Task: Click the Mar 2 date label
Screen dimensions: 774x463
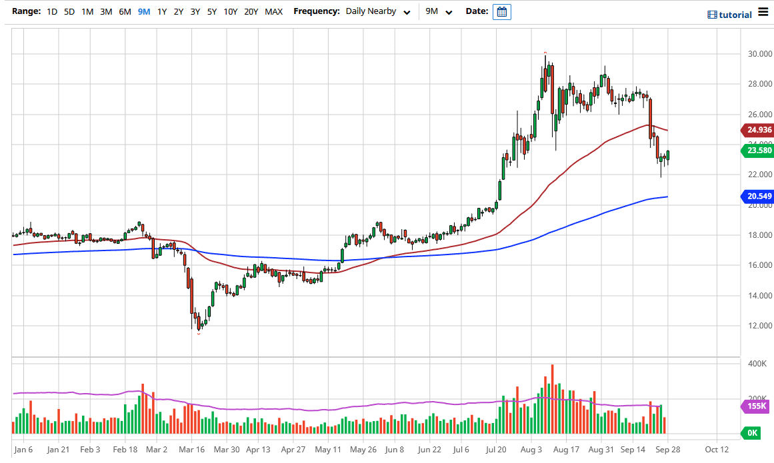Action: click(x=157, y=450)
